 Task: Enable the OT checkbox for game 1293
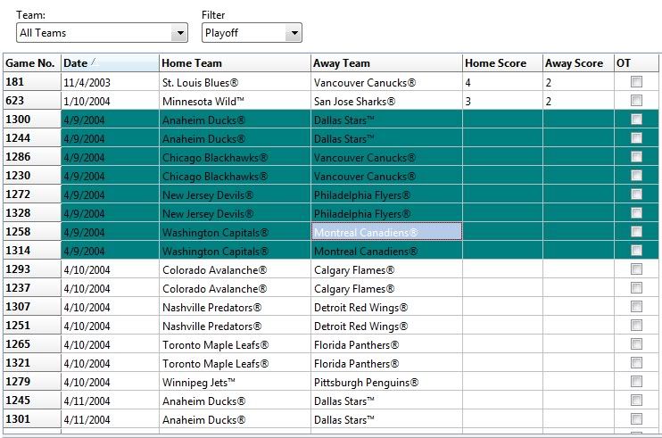click(637, 269)
